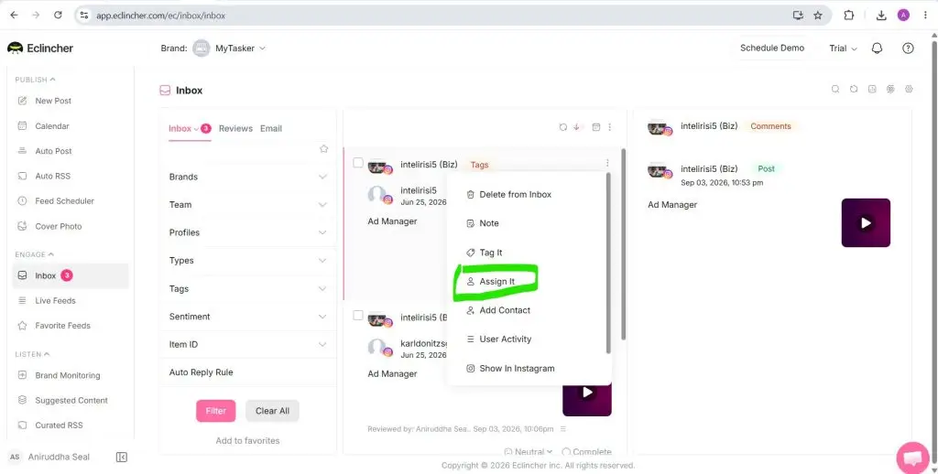The width and height of the screenshot is (938, 474).
Task: Click the star favorite icon above filters
Action: 323,149
